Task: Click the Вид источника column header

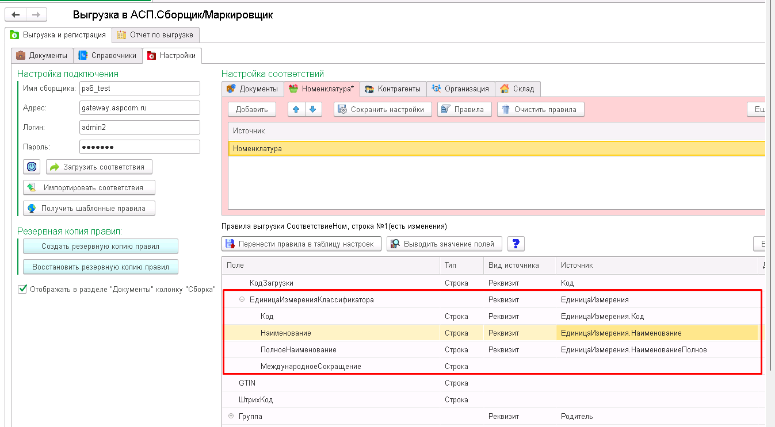Action: click(520, 266)
